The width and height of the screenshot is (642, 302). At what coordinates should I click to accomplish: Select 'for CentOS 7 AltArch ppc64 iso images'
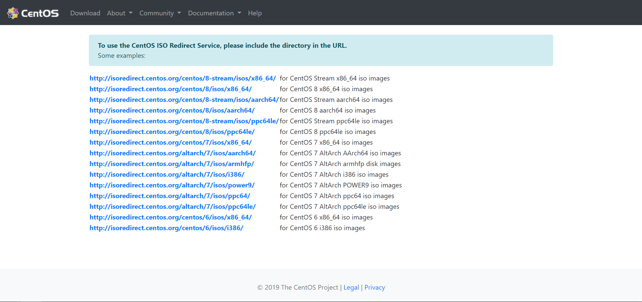(337, 196)
